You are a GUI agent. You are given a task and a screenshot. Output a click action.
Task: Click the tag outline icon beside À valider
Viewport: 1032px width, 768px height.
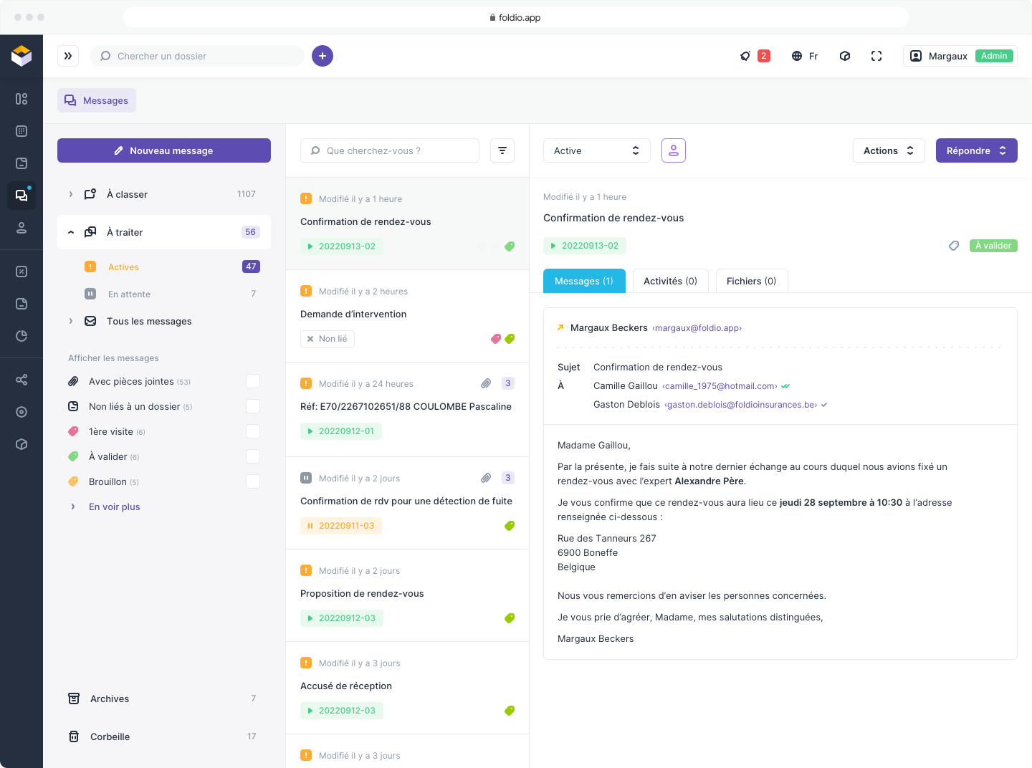(x=954, y=246)
